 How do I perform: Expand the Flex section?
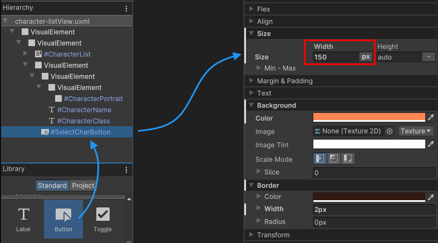click(252, 9)
